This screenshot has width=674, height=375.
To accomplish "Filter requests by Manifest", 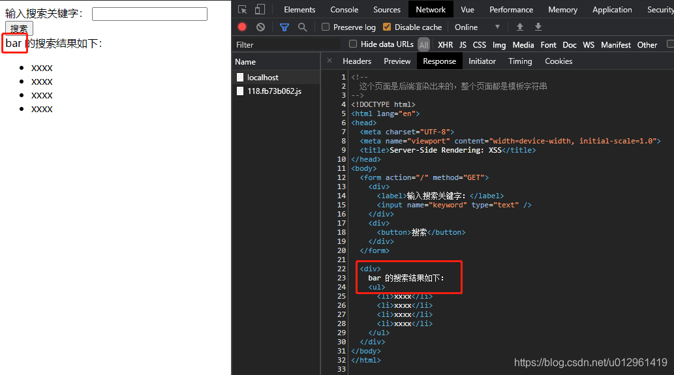I will pyautogui.click(x=615, y=44).
